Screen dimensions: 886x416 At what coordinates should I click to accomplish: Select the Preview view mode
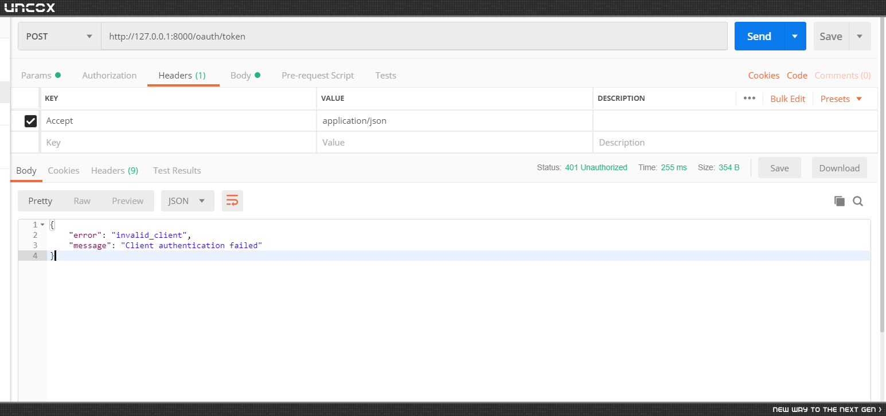(x=127, y=201)
